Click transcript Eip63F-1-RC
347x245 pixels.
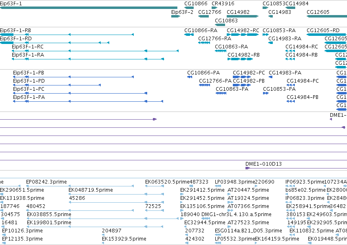click(28, 47)
